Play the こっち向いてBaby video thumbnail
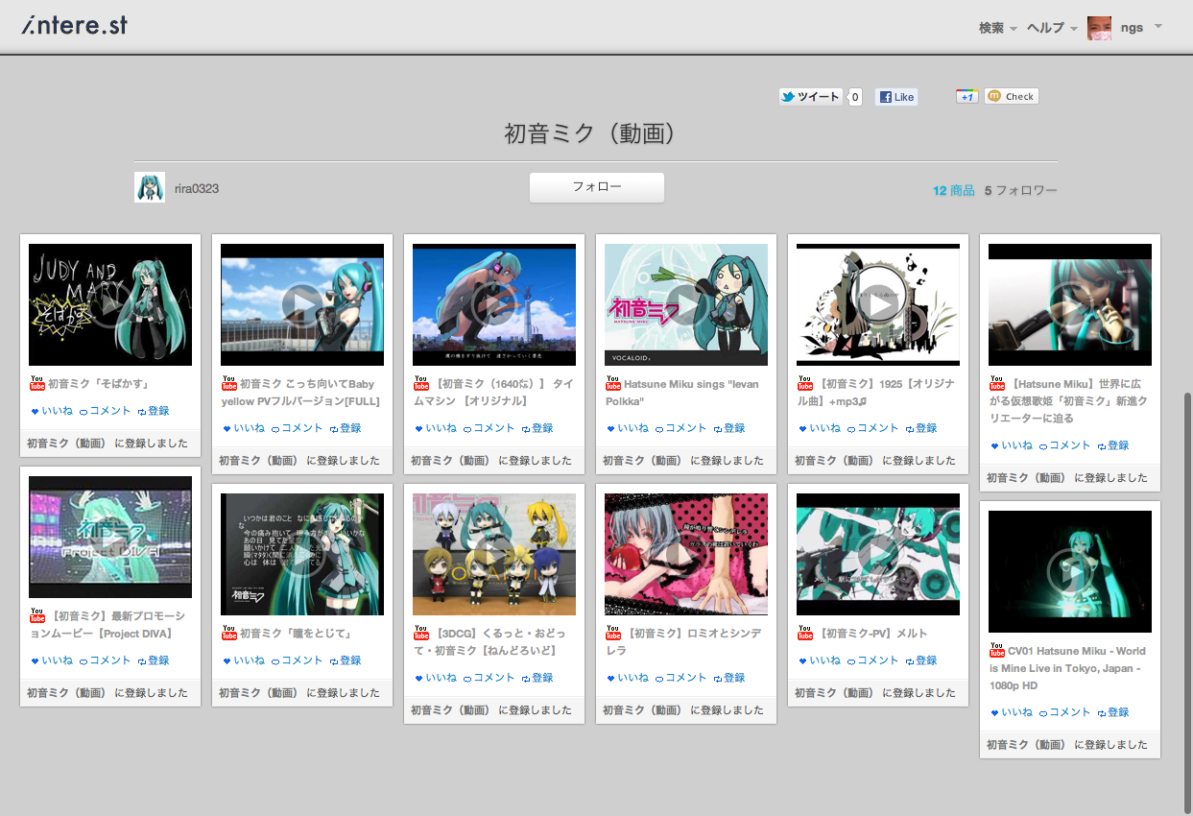The image size is (1193, 816). pyautogui.click(x=302, y=304)
